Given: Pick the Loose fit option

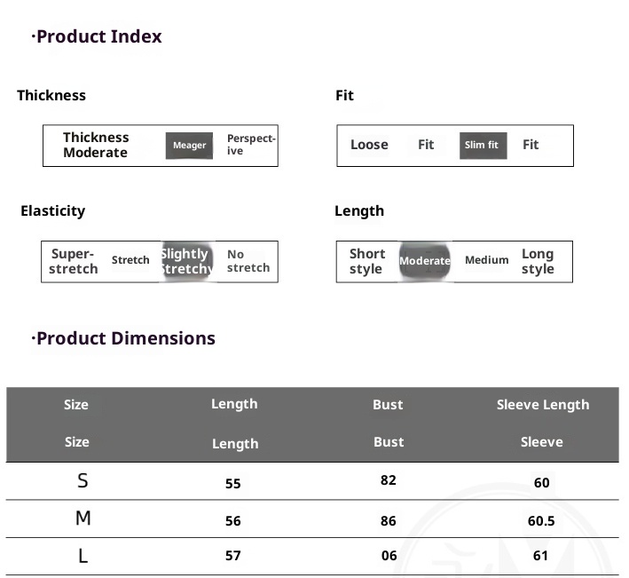Looking at the screenshot, I should pyautogui.click(x=369, y=145).
